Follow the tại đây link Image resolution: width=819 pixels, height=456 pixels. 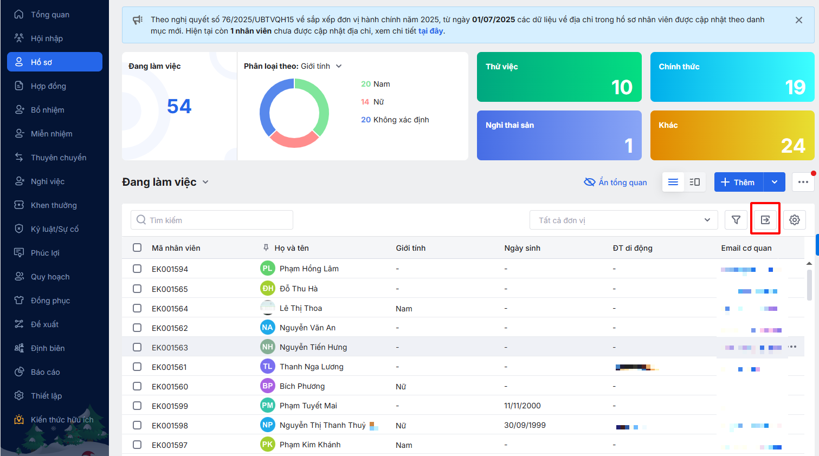pos(430,31)
